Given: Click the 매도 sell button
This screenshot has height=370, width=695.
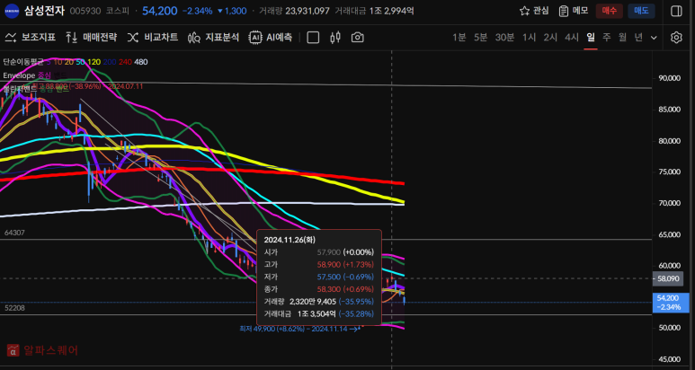Looking at the screenshot, I should coord(641,11).
